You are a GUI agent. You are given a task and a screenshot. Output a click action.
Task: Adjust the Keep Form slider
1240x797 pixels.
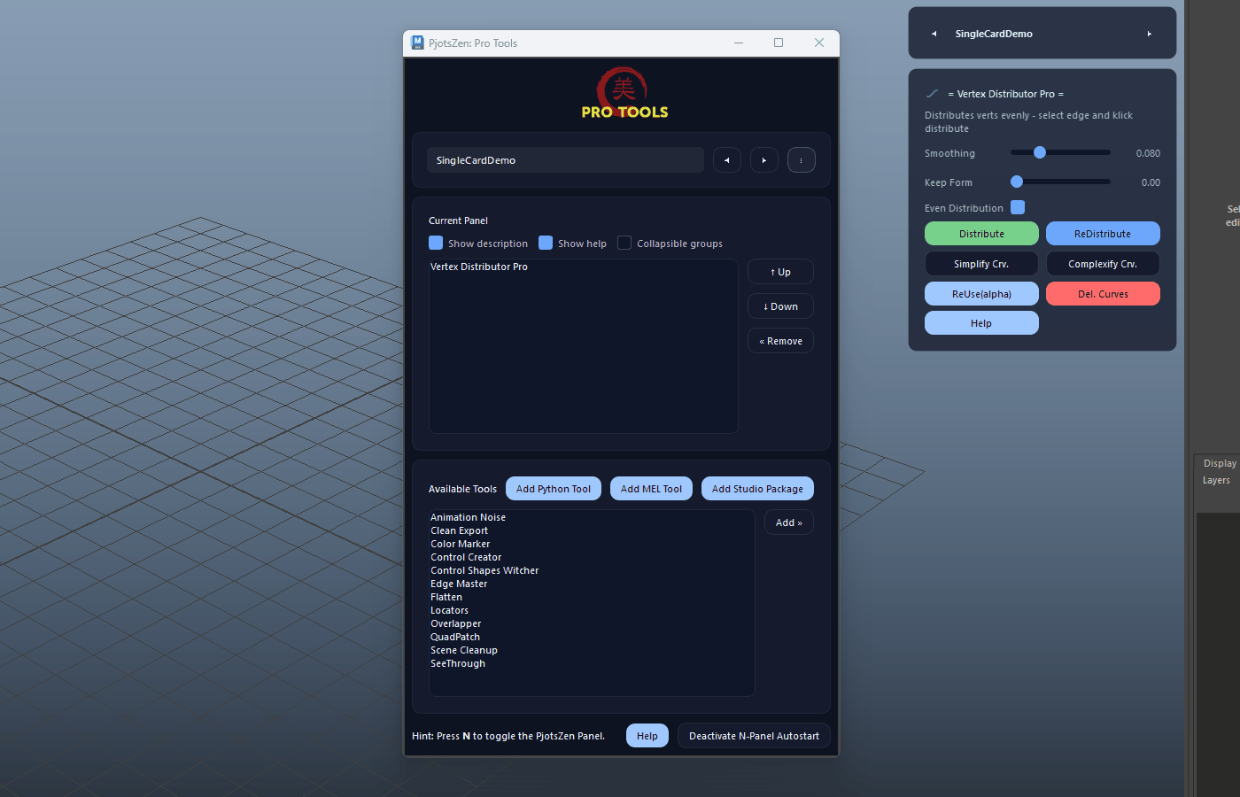click(x=1060, y=182)
